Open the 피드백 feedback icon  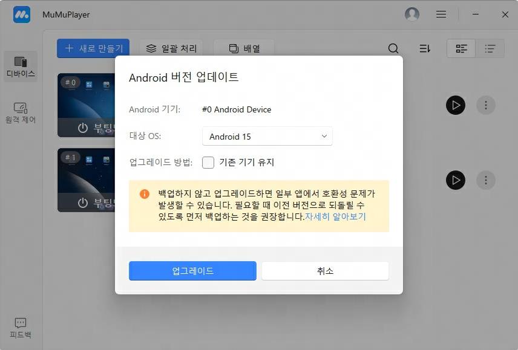(x=21, y=328)
